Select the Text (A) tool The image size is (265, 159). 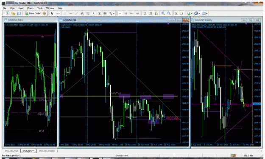coord(93,13)
